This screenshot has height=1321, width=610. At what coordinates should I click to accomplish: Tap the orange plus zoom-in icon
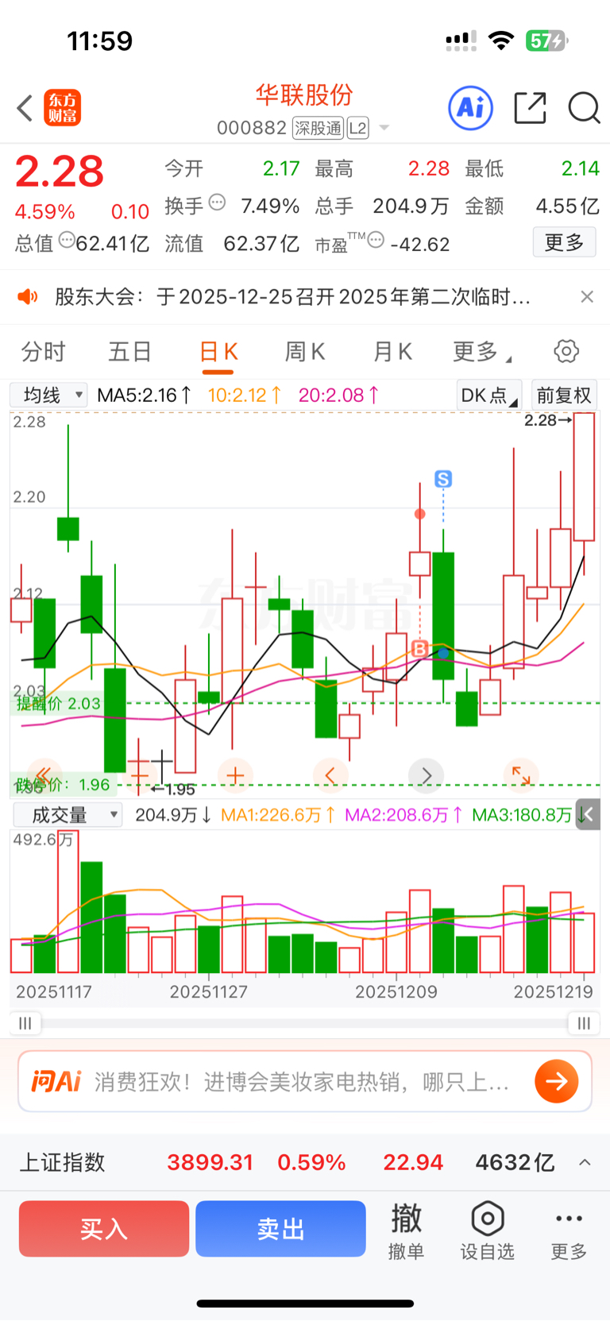[x=235, y=775]
